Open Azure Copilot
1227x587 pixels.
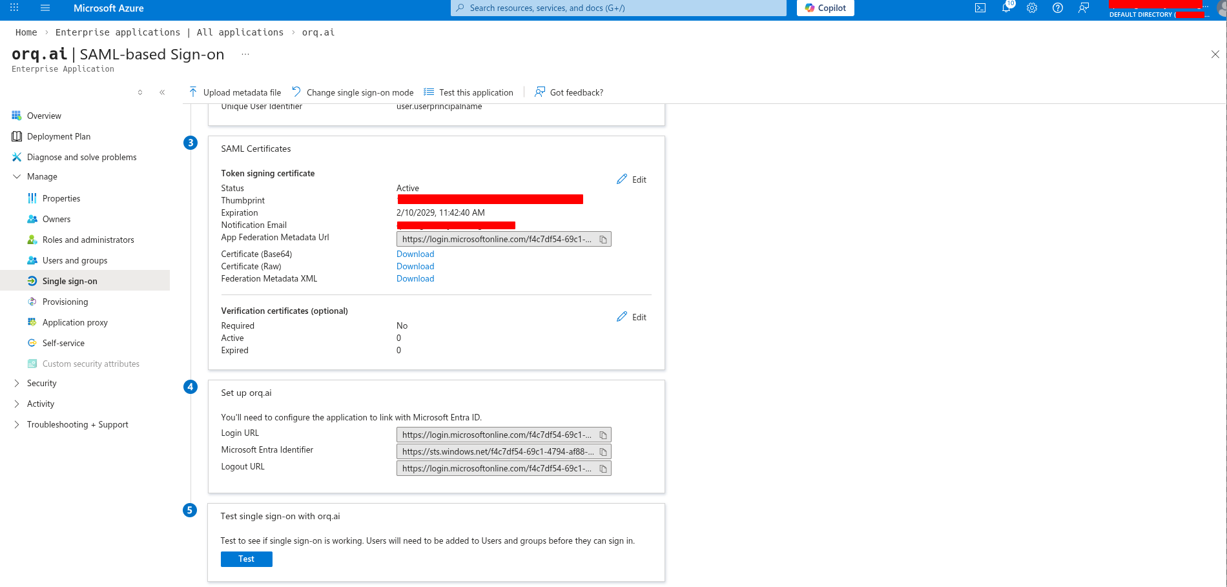click(825, 8)
